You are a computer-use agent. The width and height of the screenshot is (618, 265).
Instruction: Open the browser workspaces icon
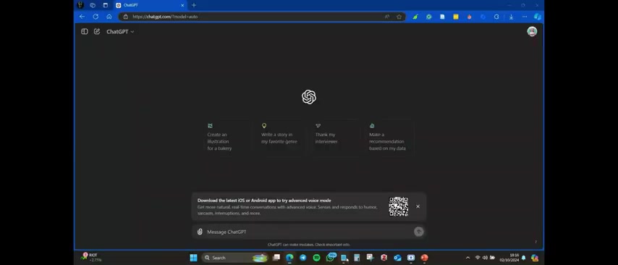[93, 5]
